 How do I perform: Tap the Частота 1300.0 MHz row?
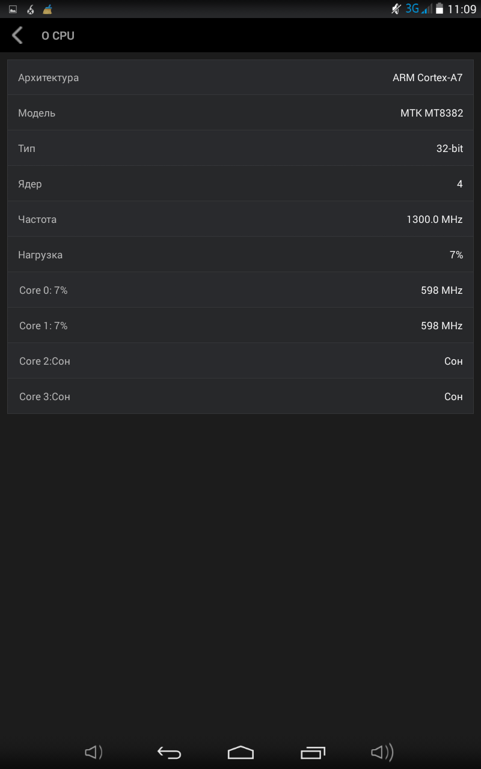(x=240, y=219)
